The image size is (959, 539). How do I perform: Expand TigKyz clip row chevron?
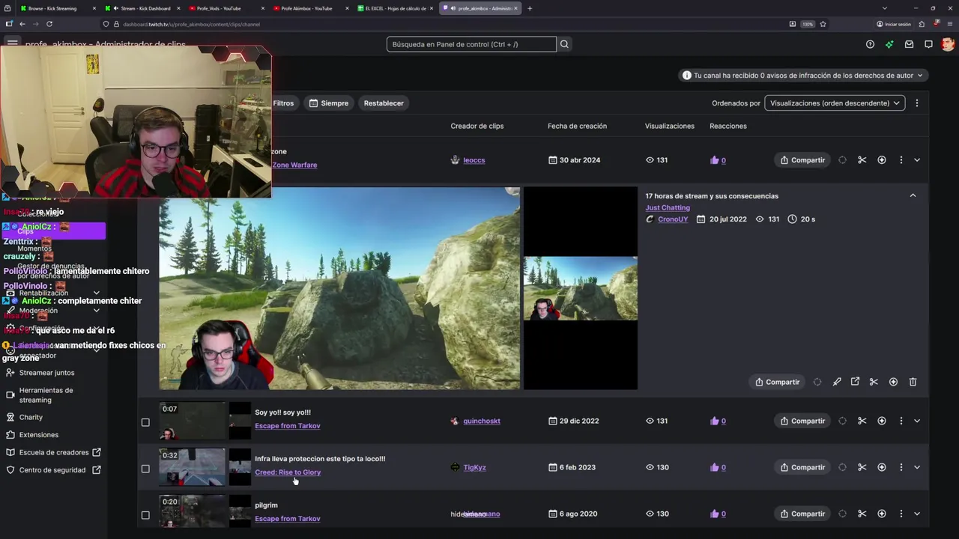tap(917, 467)
